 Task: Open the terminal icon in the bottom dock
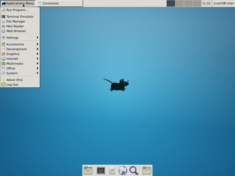pyautogui.click(x=101, y=170)
